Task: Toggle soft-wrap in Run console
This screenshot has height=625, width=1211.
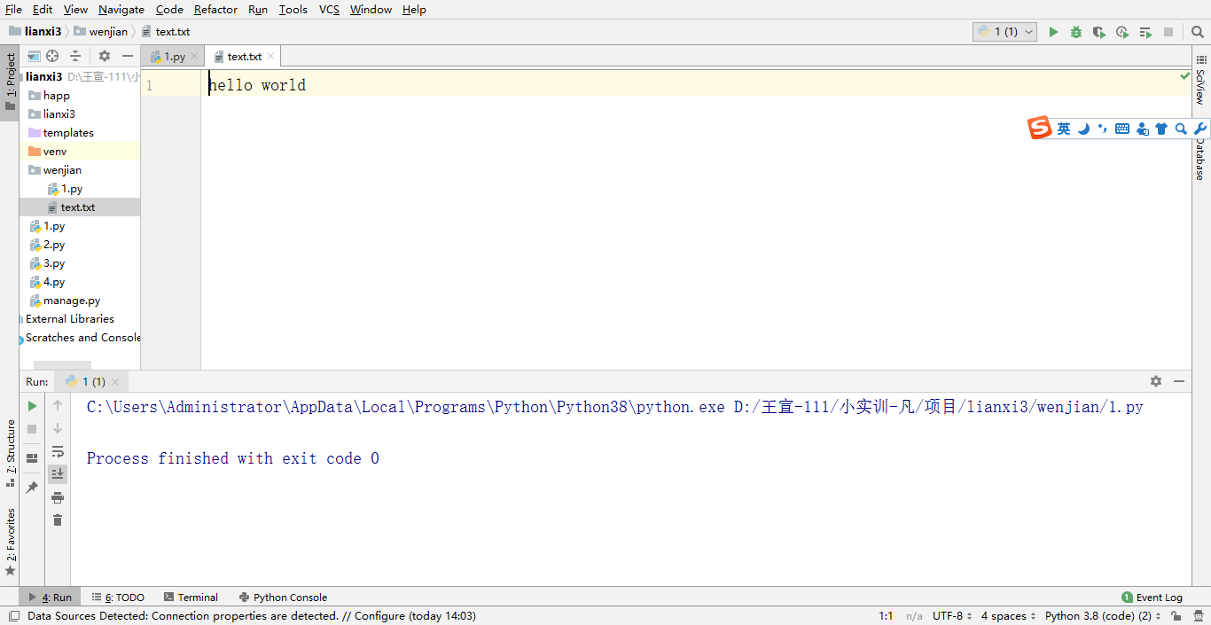Action: [x=58, y=451]
